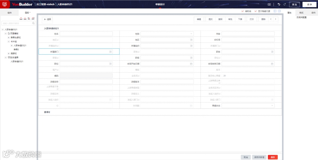Image resolution: width=318 pixels, height=160 pixels.
Task: Click the 提交 toolbar button
Action: [211, 19]
